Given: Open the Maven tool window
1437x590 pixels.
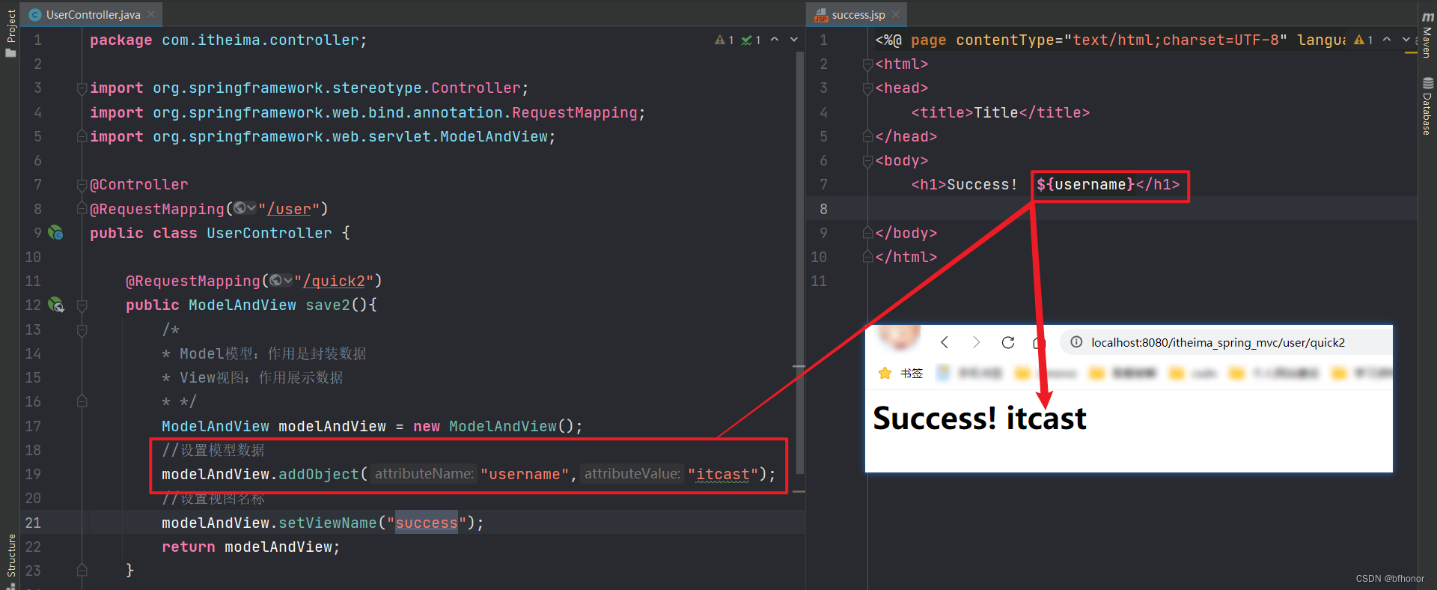Looking at the screenshot, I should [1427, 35].
